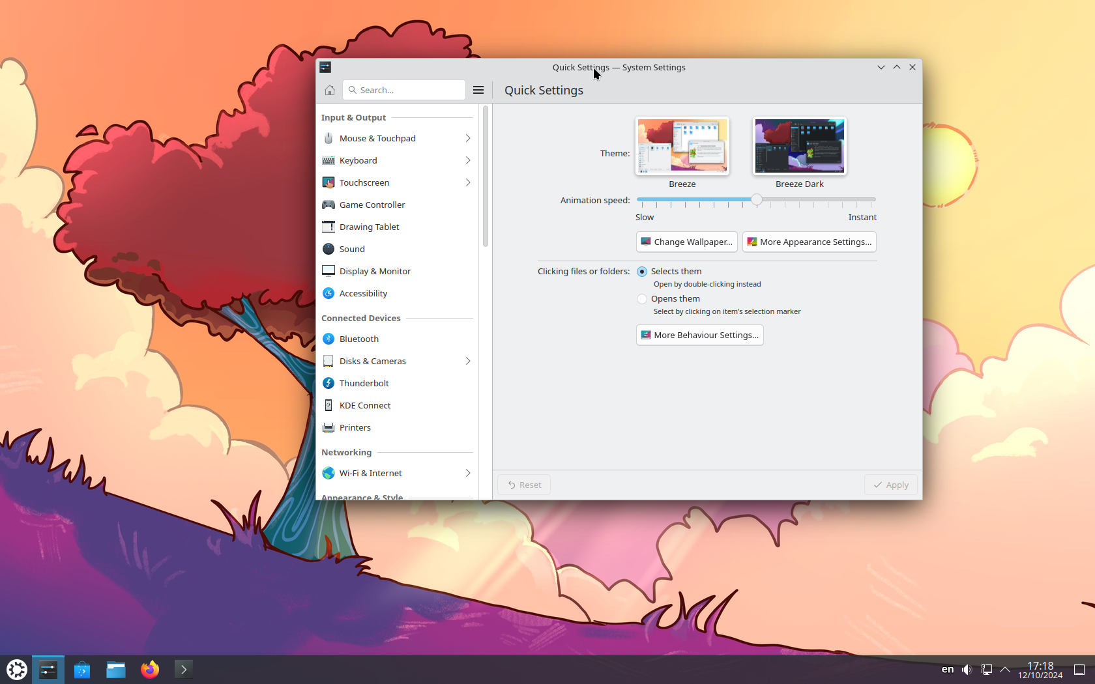
Task: Click the Keyboard icon in sidebar
Action: (x=328, y=160)
